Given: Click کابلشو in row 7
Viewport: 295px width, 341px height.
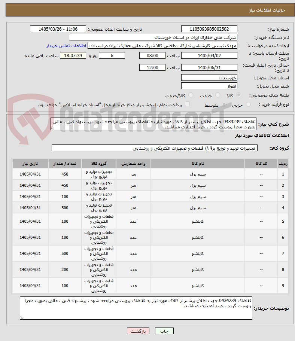Looking at the screenshot, I should (x=198, y=253).
